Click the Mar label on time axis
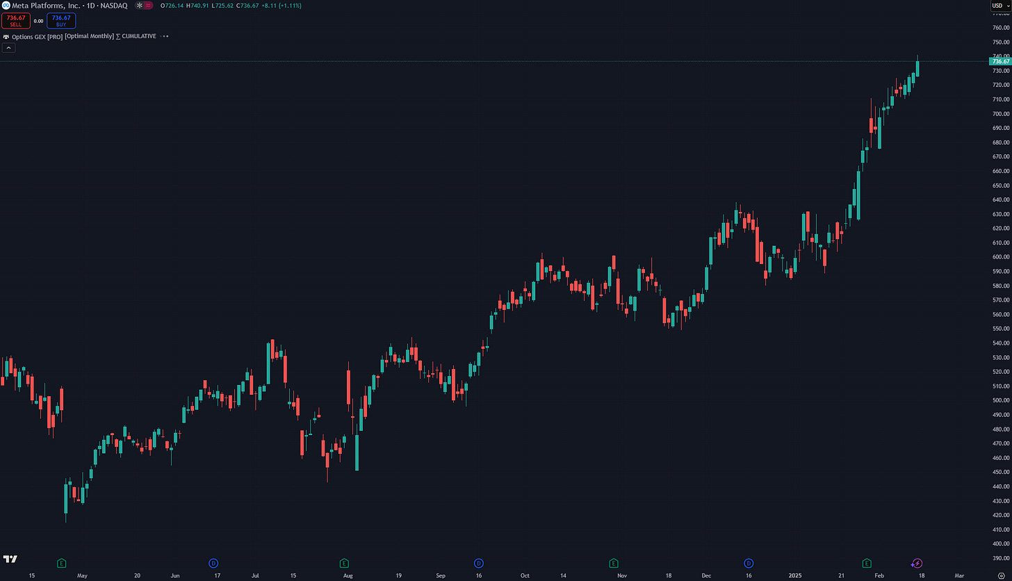Screen dimensions: 1012x581 pos(960,575)
